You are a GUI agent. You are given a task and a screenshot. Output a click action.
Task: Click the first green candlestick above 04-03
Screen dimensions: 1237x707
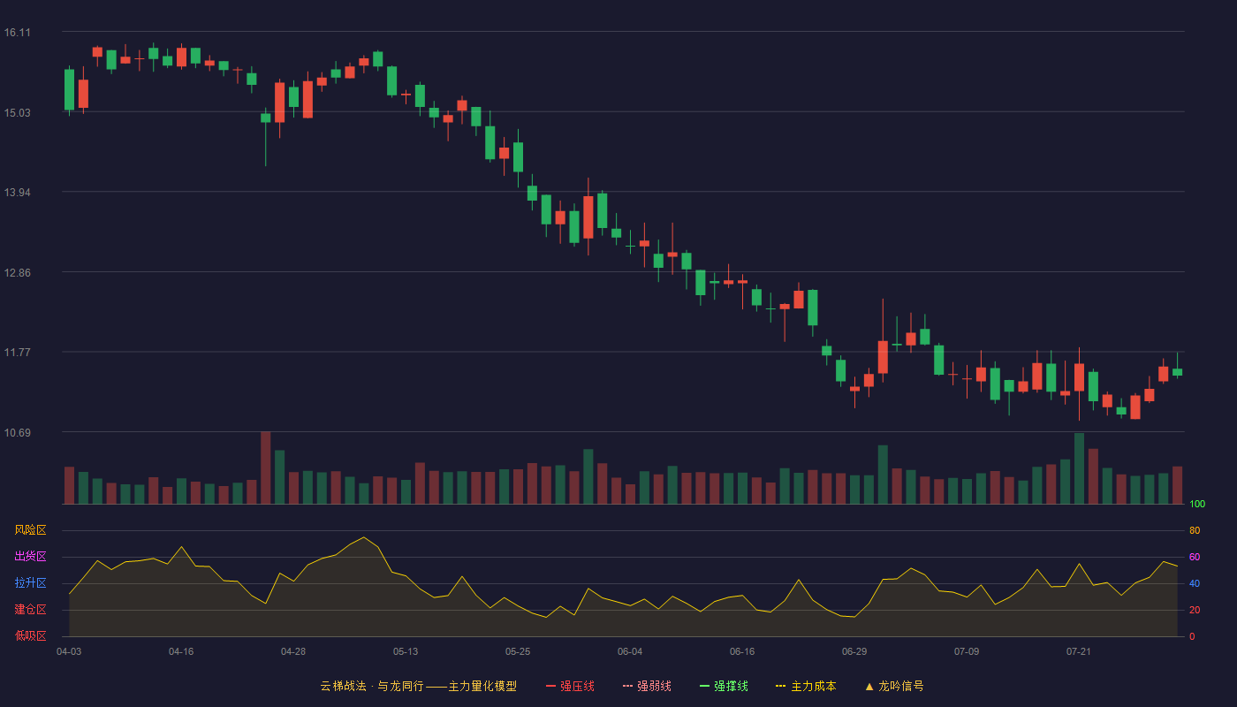[69, 90]
